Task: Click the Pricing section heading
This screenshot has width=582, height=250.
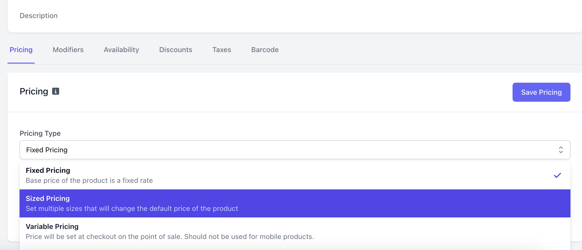Action: click(x=34, y=91)
